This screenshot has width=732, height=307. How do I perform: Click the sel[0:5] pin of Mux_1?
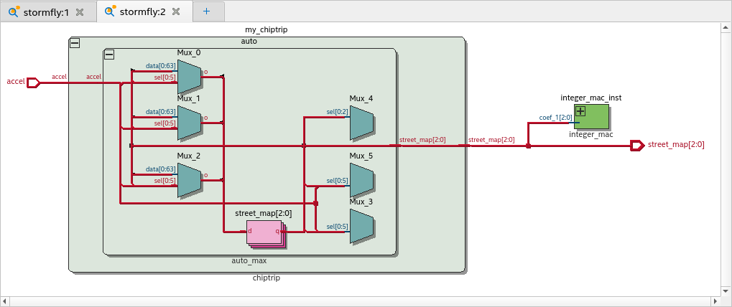(165, 123)
